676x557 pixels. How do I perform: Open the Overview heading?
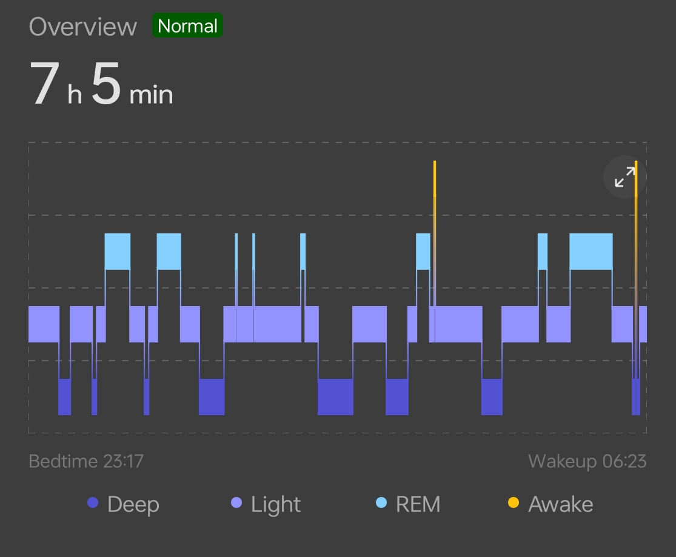coord(83,27)
